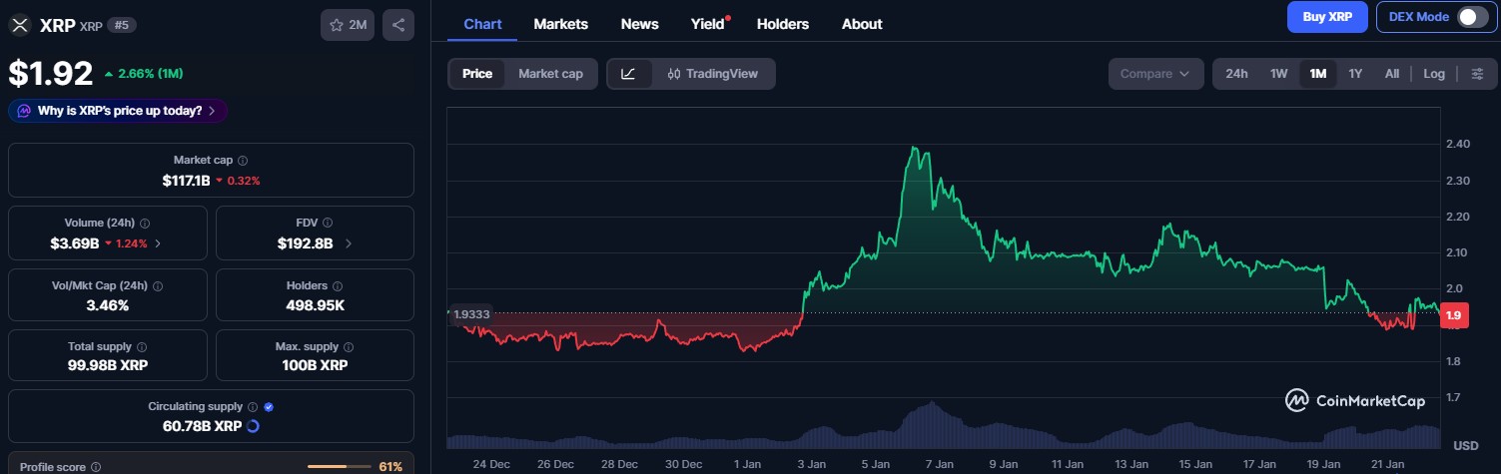
Task: Open the Holders tab
Action: pyautogui.click(x=783, y=24)
